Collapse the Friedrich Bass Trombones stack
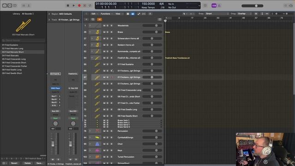Viewport: 295px width, 166px height. point(92,58)
